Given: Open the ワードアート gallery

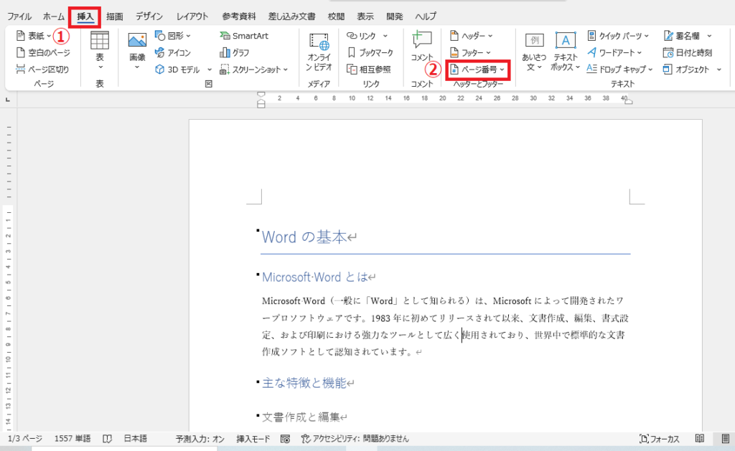Looking at the screenshot, I should (x=614, y=52).
